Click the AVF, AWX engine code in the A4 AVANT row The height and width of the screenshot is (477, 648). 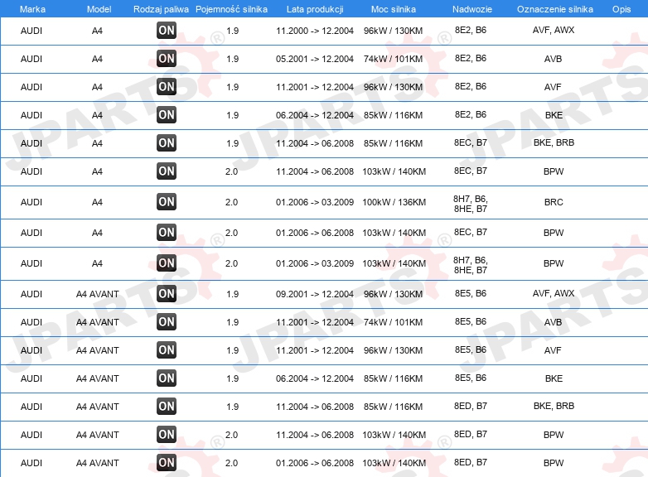pyautogui.click(x=554, y=293)
